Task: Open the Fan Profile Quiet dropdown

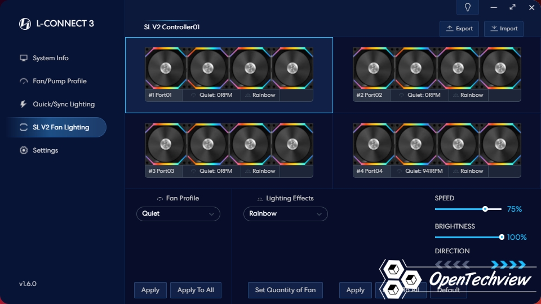Action: tap(179, 214)
